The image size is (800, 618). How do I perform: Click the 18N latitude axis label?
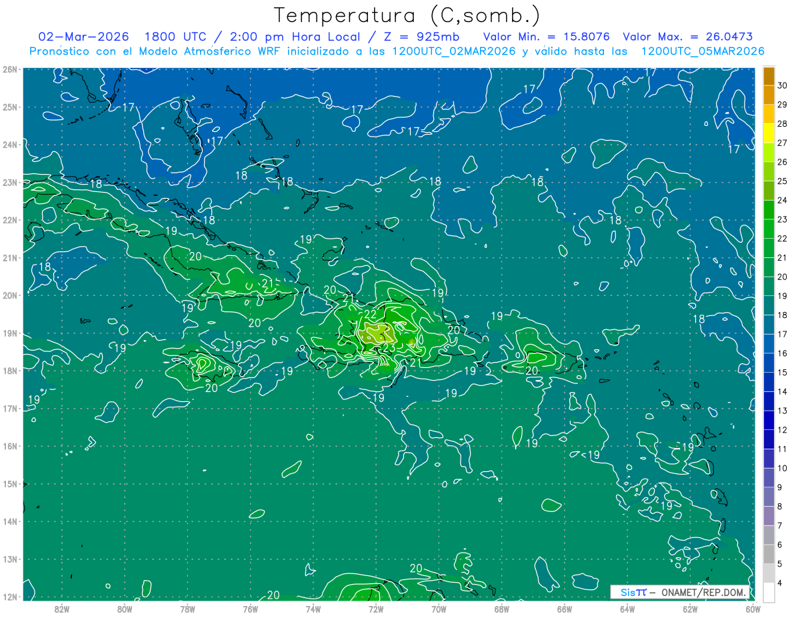[10, 370]
